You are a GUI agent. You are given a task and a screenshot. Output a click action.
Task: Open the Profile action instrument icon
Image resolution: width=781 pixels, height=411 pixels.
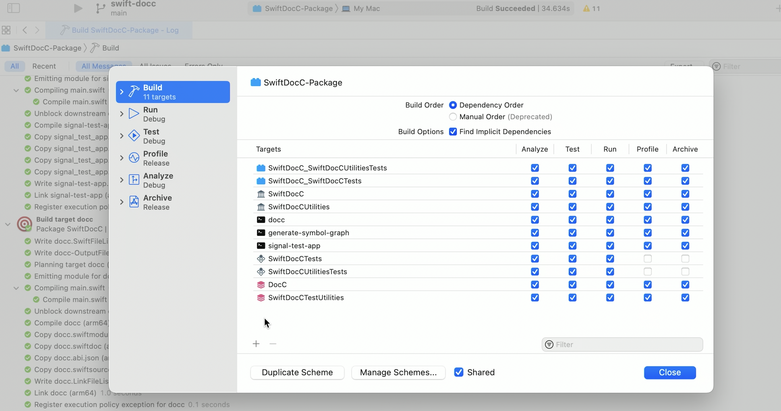click(x=134, y=158)
